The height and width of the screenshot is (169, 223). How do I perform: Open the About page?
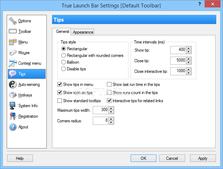(x=27, y=127)
